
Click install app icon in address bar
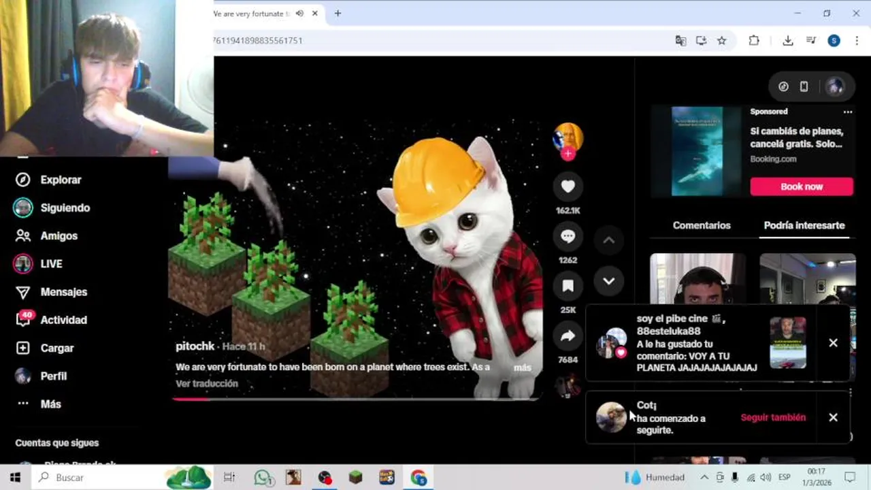tap(701, 41)
